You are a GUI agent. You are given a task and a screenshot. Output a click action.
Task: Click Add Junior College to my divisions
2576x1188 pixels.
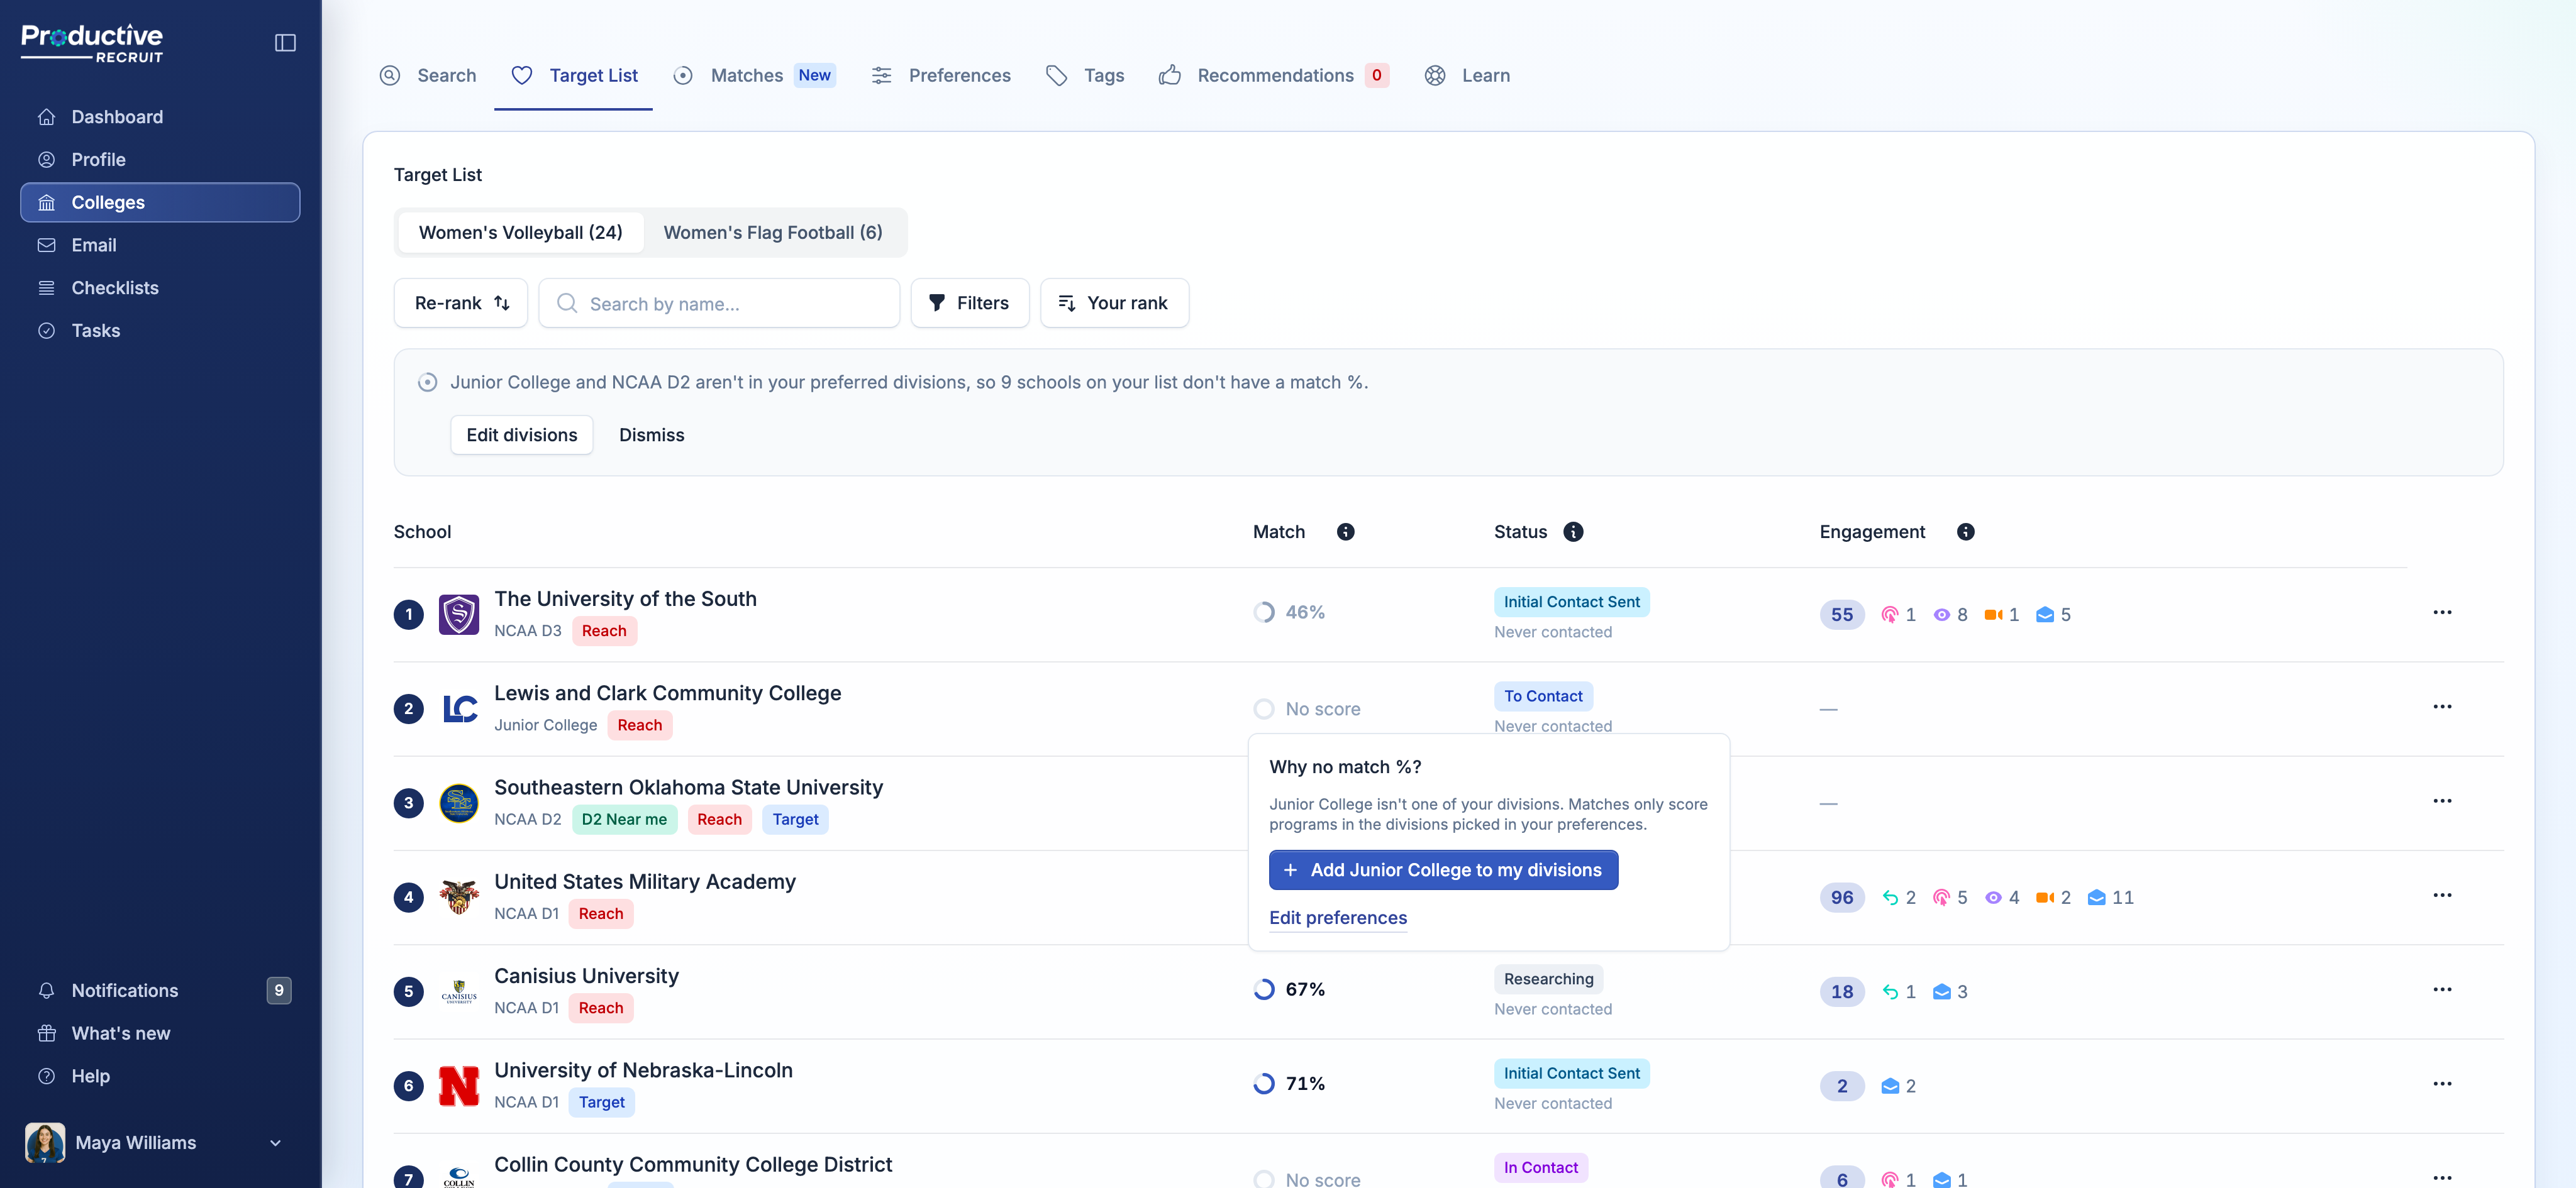click(1443, 869)
